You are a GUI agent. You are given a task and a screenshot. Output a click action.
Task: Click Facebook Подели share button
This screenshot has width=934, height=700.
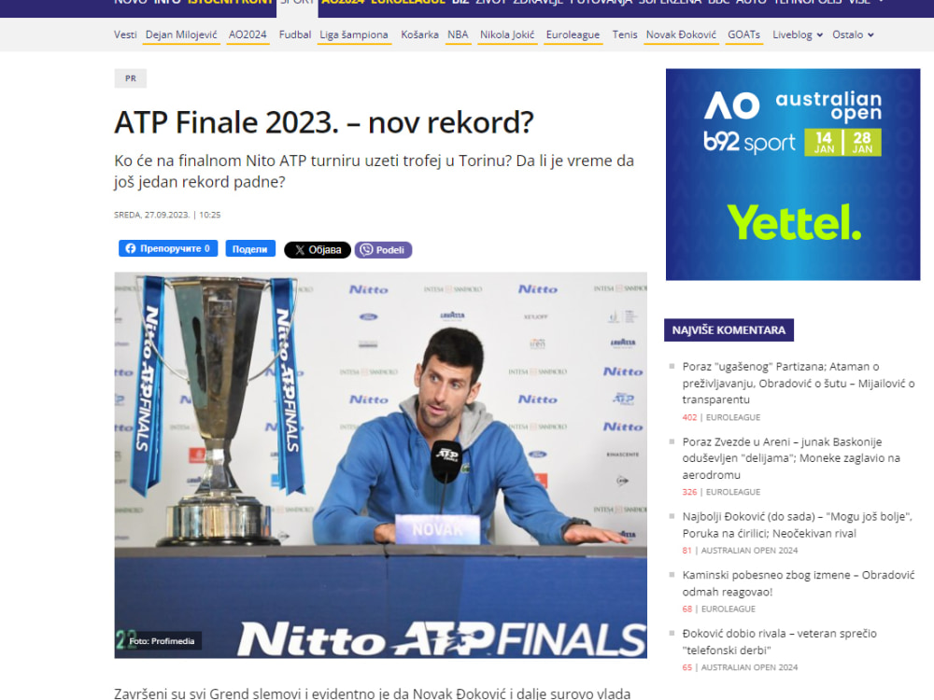[250, 249]
